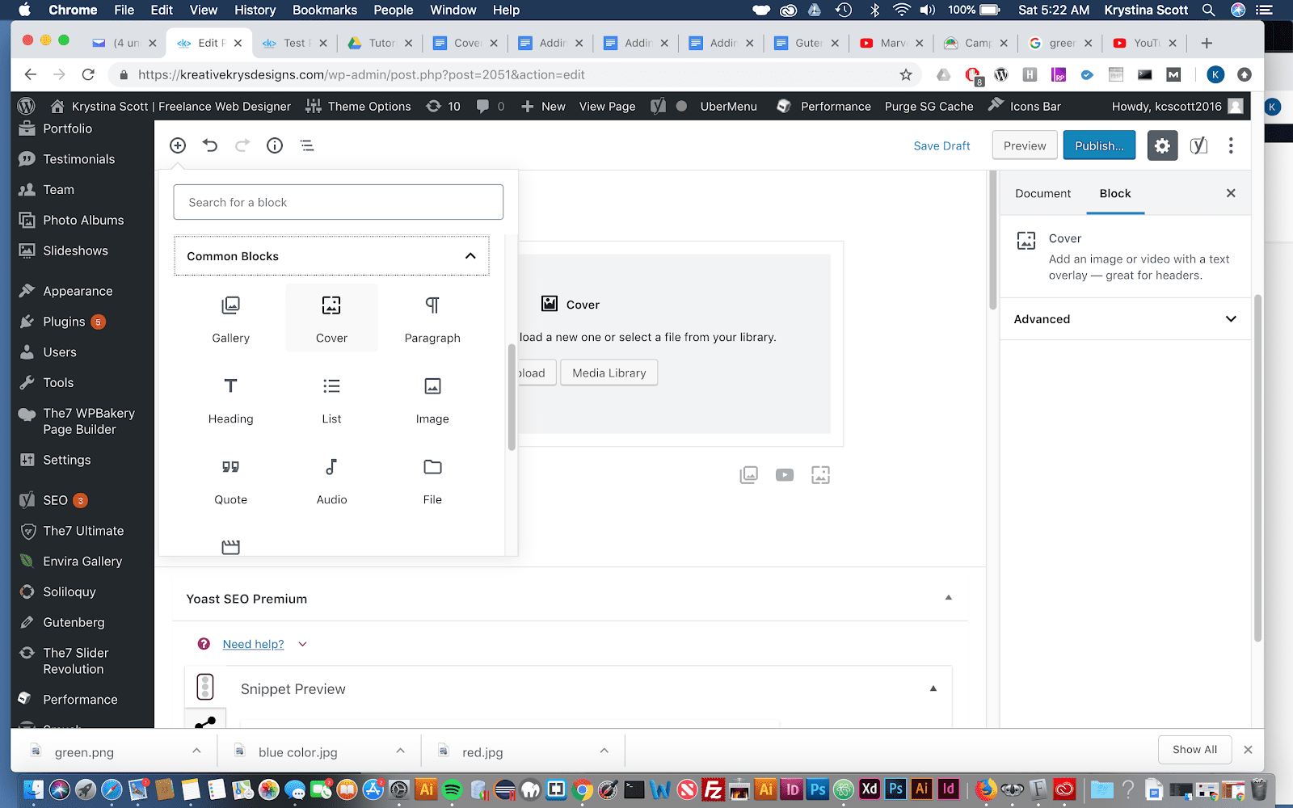Click the Yoast SEO icon in the toolbar
The image size is (1293, 808).
tap(1198, 145)
